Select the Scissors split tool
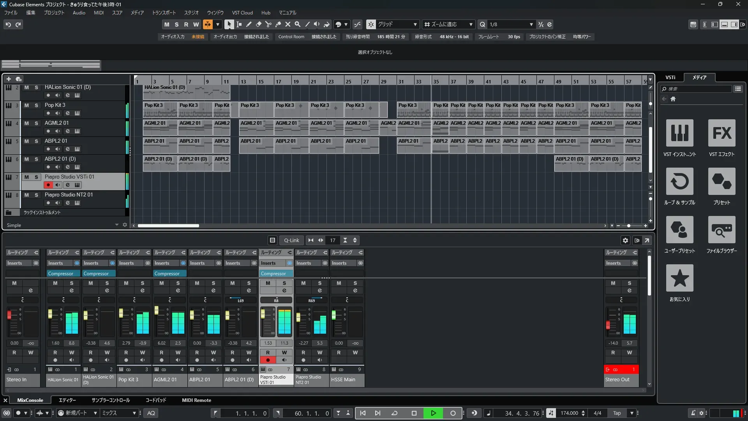Image resolution: width=748 pixels, height=421 pixels. [x=268, y=24]
